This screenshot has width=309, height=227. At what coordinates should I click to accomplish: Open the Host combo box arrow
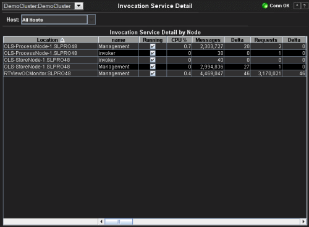[91, 20]
